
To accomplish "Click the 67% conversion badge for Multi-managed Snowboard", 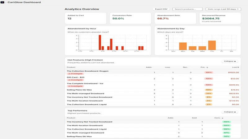I will click(226, 133).
